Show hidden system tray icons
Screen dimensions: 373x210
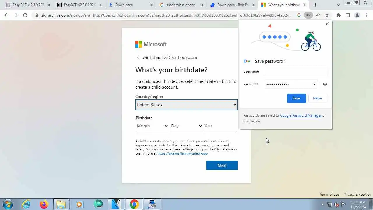pyautogui.click(x=322, y=204)
